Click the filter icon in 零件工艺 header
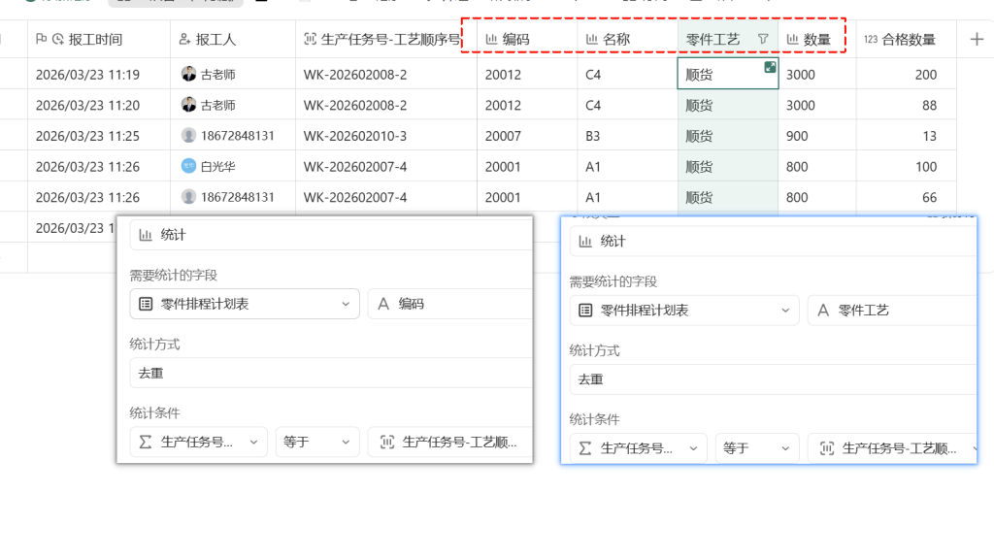Viewport: 994px width, 559px height. pos(763,39)
